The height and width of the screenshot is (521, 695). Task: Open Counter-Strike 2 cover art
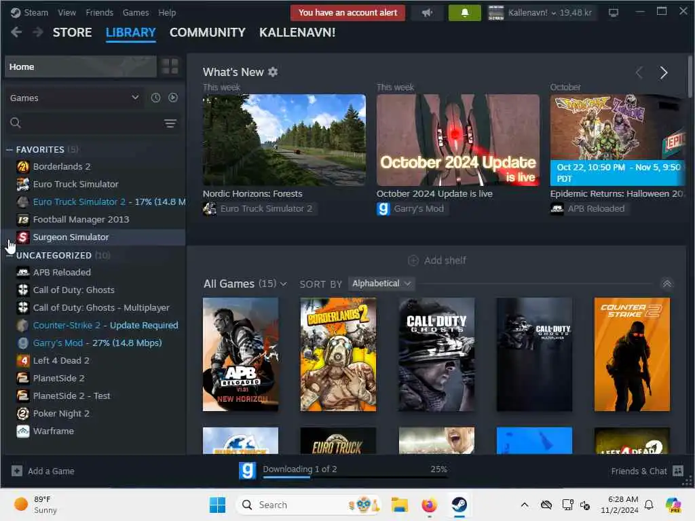point(632,354)
